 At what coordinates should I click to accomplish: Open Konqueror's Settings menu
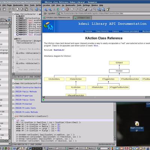pos(86,5)
